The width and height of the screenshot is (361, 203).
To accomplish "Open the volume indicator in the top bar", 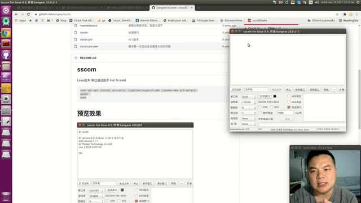I will click(x=317, y=2).
